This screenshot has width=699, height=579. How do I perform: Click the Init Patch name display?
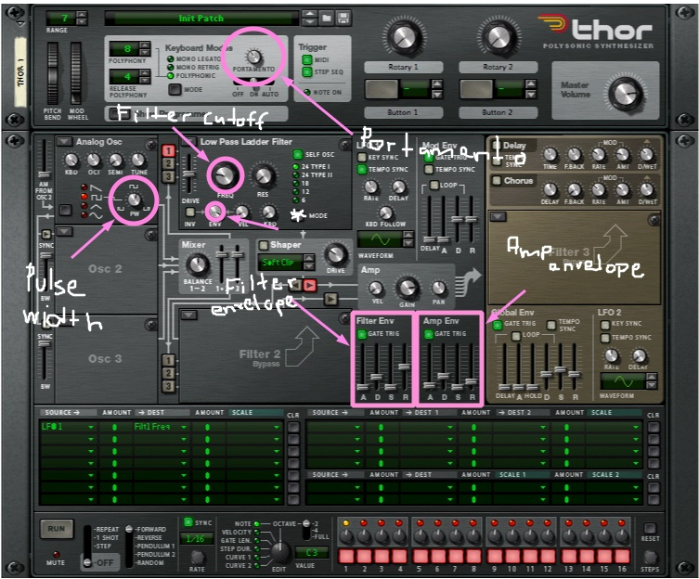click(200, 18)
